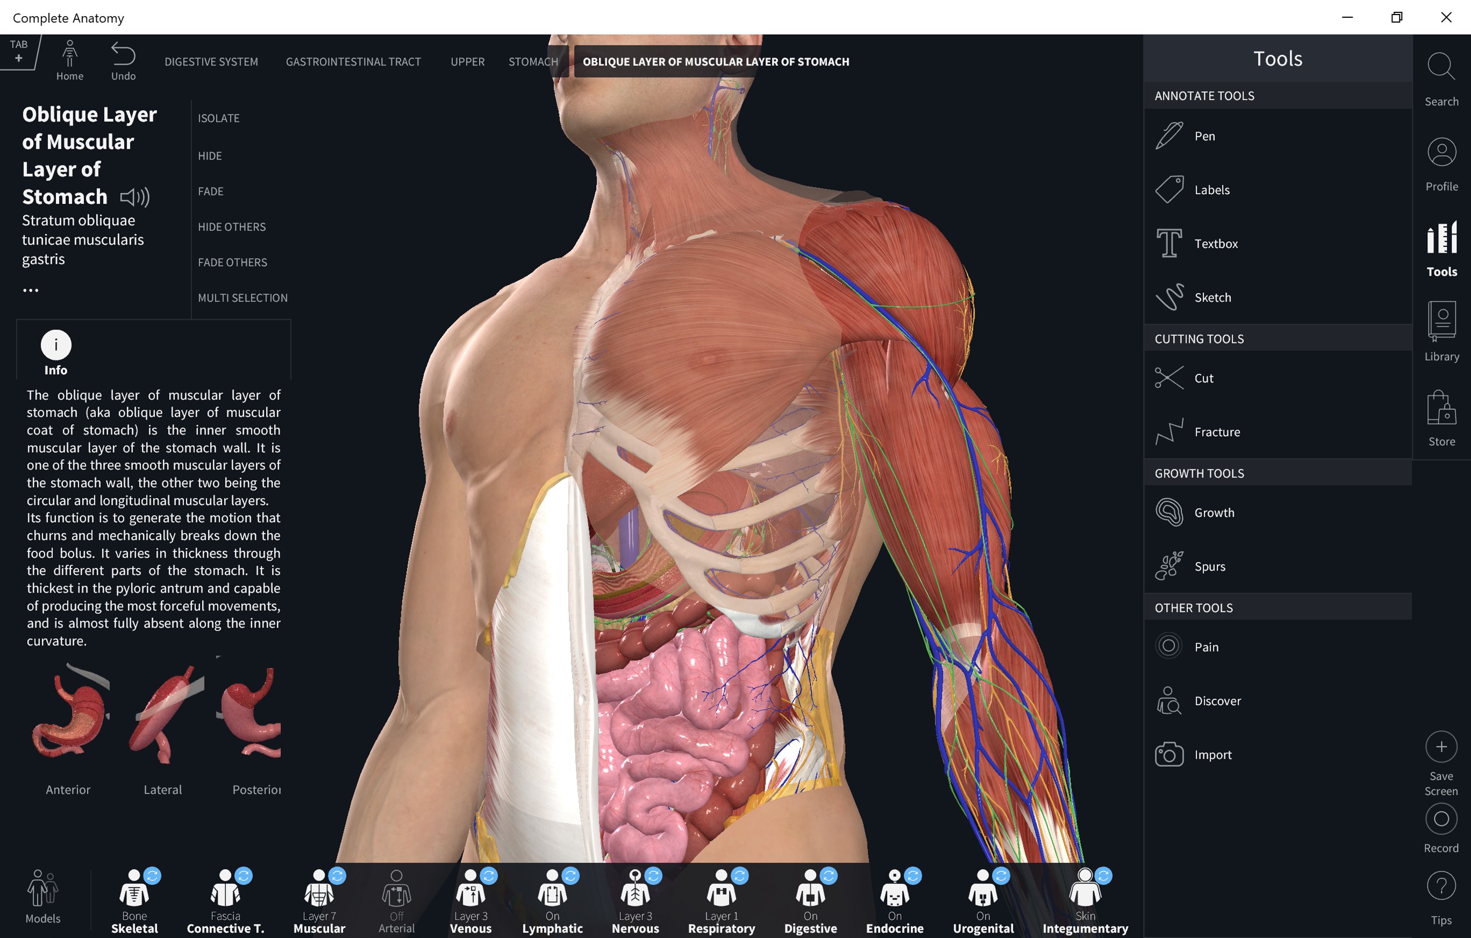The height and width of the screenshot is (938, 1471).
Task: Click the Pain tool icon
Action: 1169,646
